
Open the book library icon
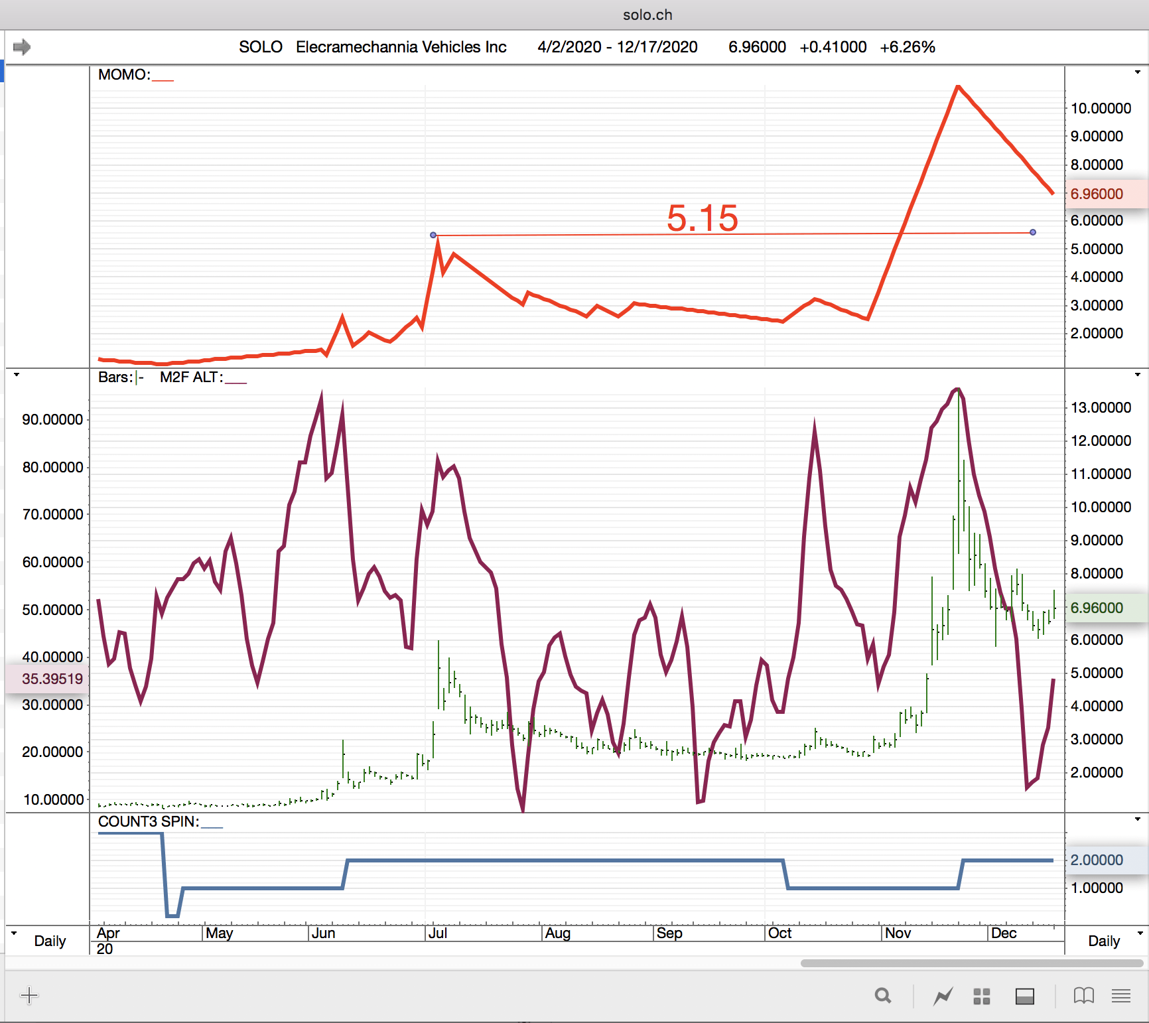(x=1083, y=996)
